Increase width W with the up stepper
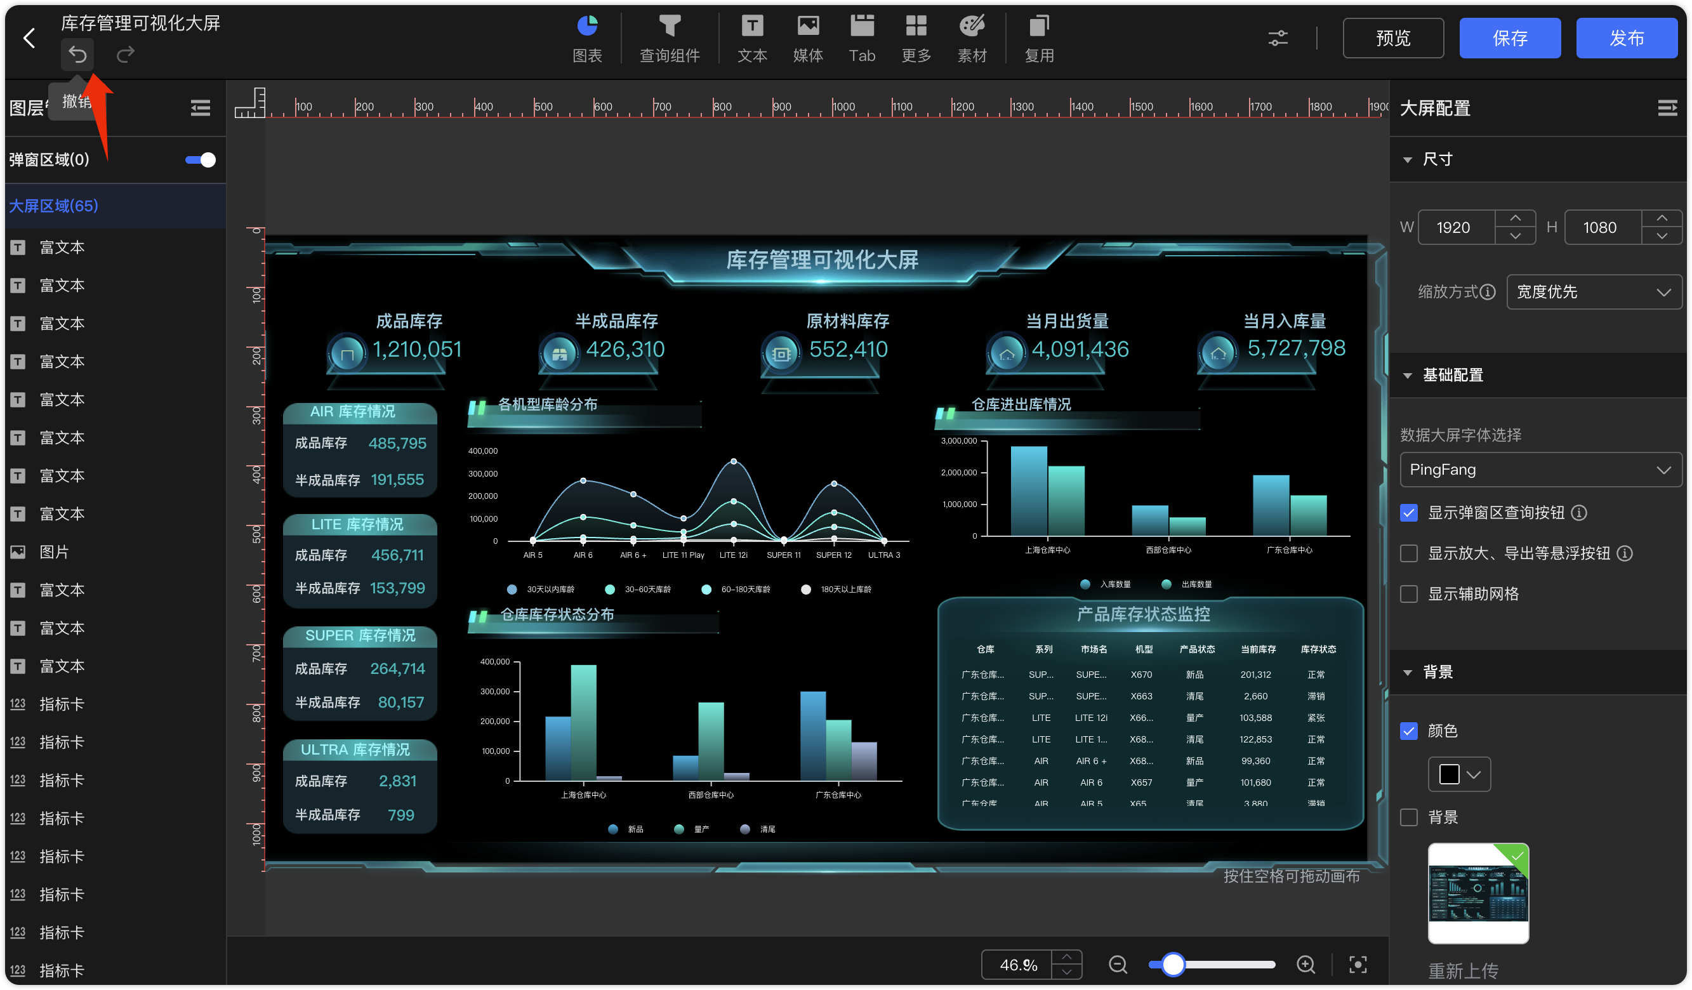Screen dimensions: 1692x990 (x=1516, y=218)
